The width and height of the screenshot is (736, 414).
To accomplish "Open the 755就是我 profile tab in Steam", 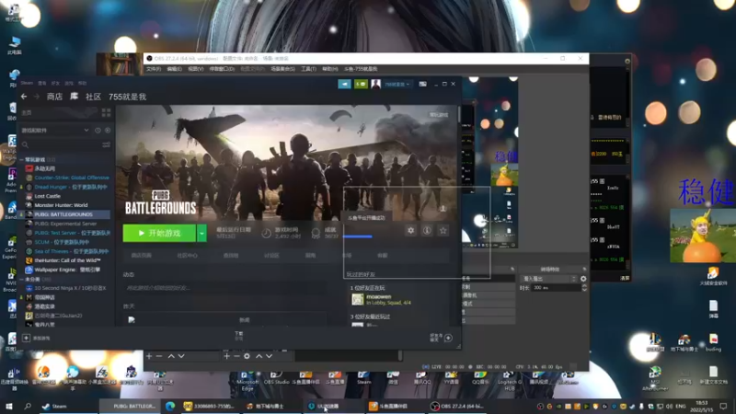I will pyautogui.click(x=127, y=97).
